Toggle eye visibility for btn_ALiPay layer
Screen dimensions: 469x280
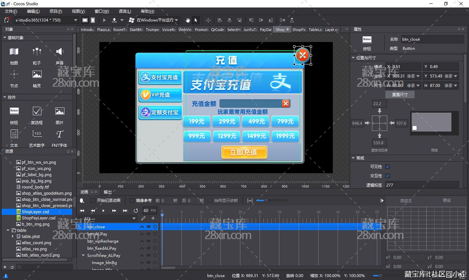point(148,234)
